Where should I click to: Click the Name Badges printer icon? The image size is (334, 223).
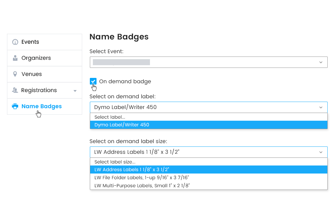[x=15, y=107]
